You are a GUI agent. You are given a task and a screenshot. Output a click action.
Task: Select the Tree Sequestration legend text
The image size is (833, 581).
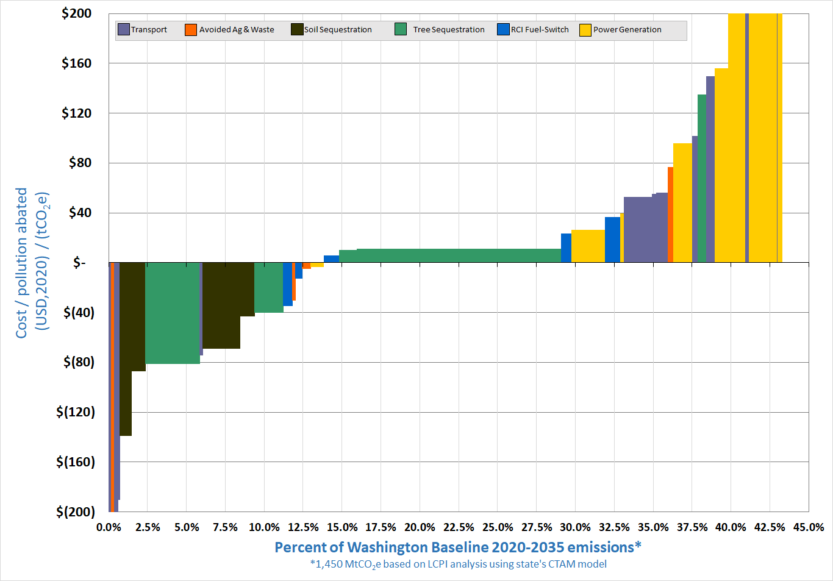[x=448, y=29]
